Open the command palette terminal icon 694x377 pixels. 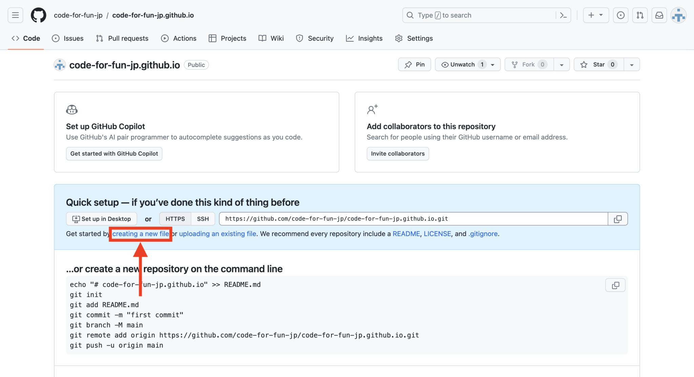click(x=563, y=15)
